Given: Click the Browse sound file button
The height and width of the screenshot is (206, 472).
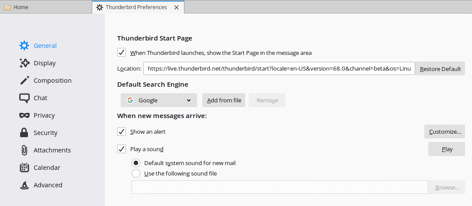Looking at the screenshot, I should [447, 187].
